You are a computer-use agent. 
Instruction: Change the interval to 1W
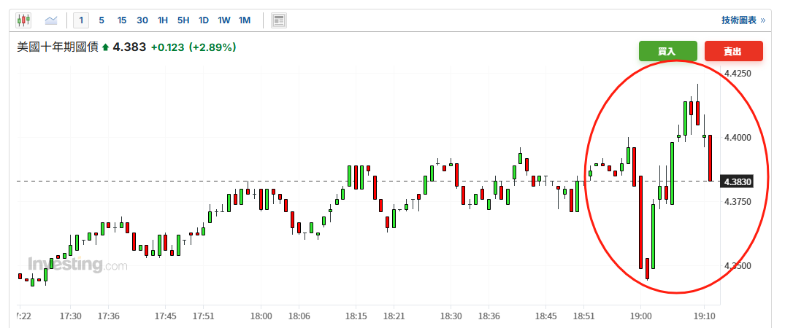tap(223, 20)
